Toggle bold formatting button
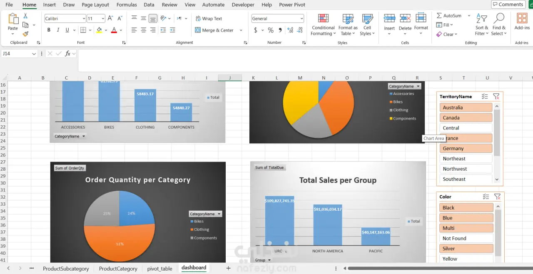This screenshot has width=533, height=274. pyautogui.click(x=49, y=30)
